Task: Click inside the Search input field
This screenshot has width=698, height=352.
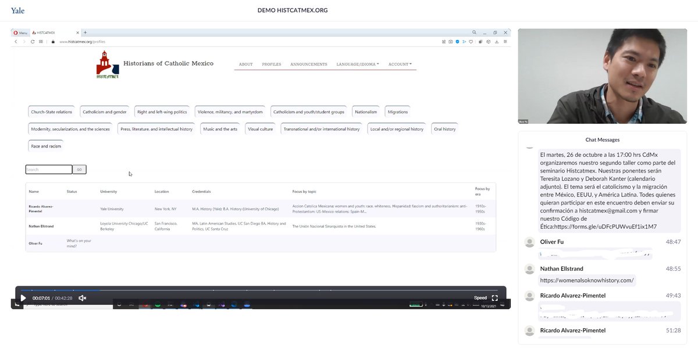Action: click(x=48, y=169)
